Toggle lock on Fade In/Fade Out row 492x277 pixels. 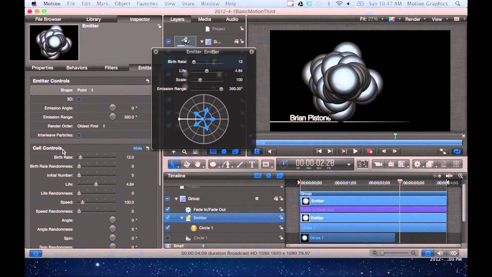click(281, 210)
